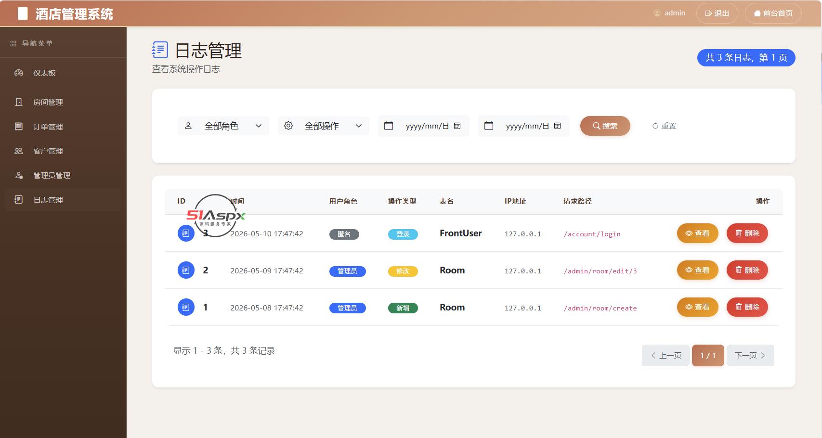822x438 pixels.
Task: Click the dashboard gauge icon in sidebar
Action: pos(19,73)
